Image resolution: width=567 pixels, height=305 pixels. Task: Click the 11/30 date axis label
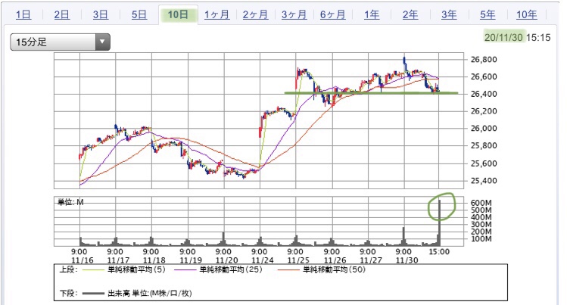coord(407,260)
